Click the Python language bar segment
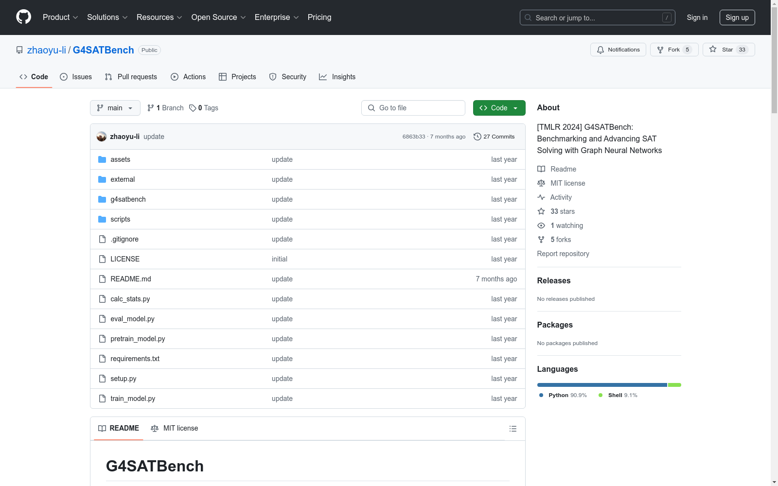 pyautogui.click(x=602, y=385)
